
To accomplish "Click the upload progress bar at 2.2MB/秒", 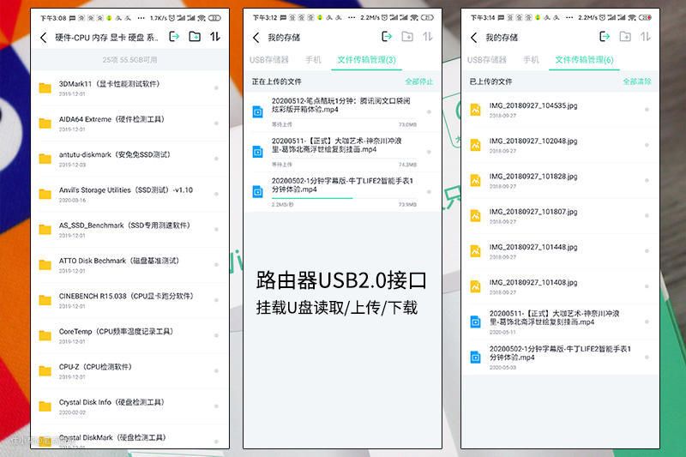I will point(312,198).
